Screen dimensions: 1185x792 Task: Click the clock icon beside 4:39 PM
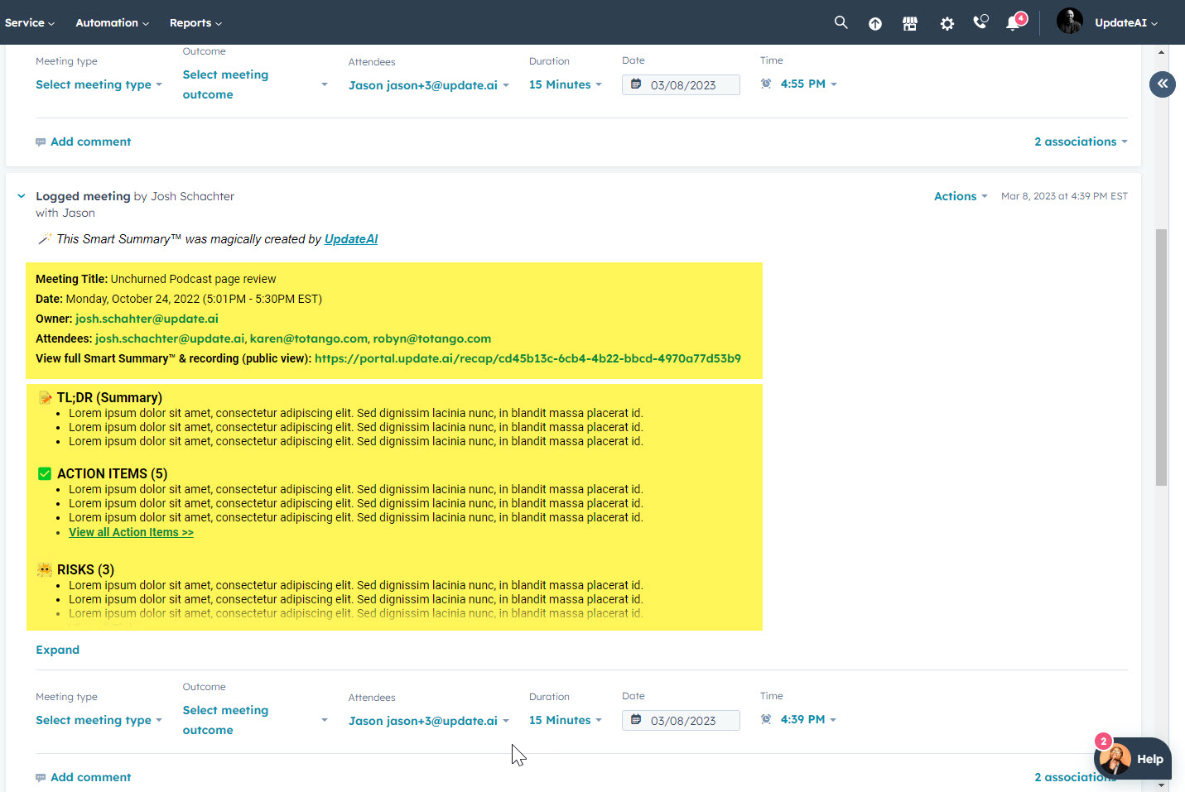point(766,719)
